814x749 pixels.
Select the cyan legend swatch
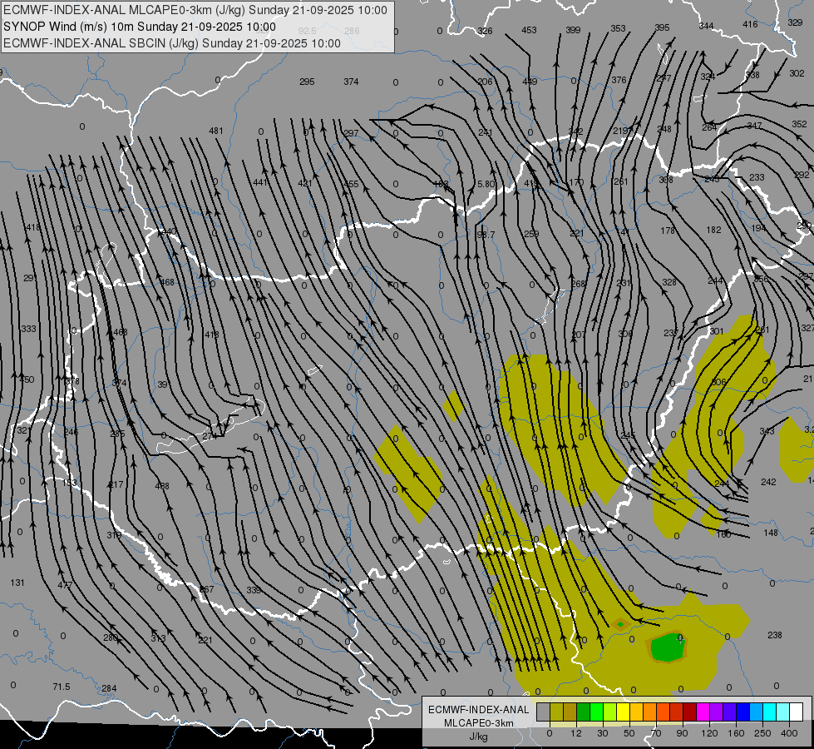[x=769, y=712]
